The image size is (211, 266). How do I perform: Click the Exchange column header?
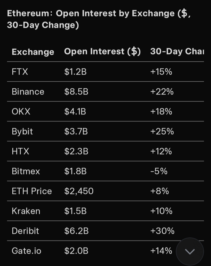click(x=33, y=52)
